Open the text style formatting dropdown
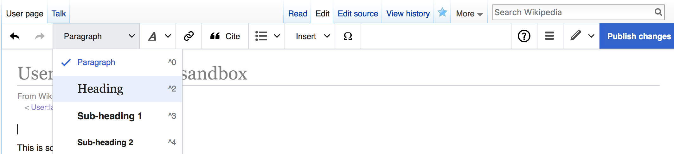This screenshot has height=154, width=674. pyautogui.click(x=158, y=36)
